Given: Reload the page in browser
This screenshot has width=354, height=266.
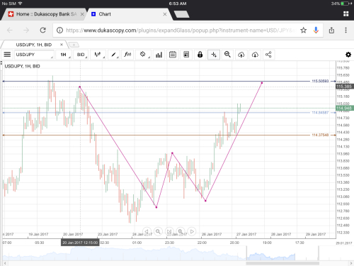Looking at the screenshot, I should [x=42, y=30].
